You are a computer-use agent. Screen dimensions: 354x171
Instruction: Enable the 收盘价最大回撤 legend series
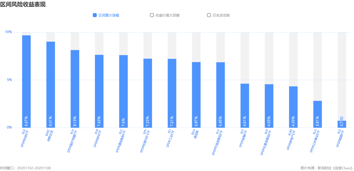152,15
